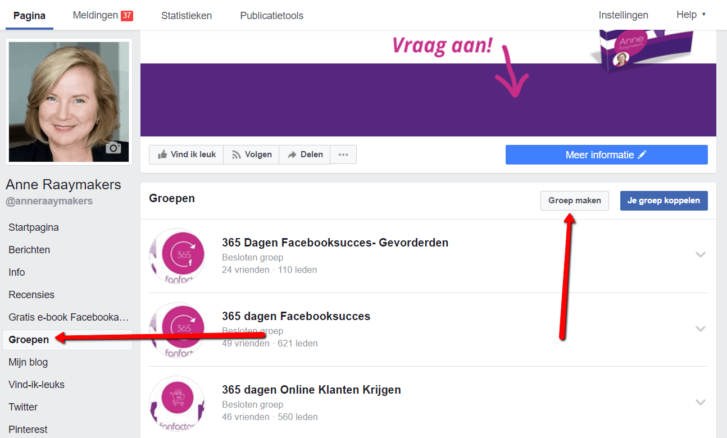Open the Meldingen tab

pyautogui.click(x=103, y=16)
